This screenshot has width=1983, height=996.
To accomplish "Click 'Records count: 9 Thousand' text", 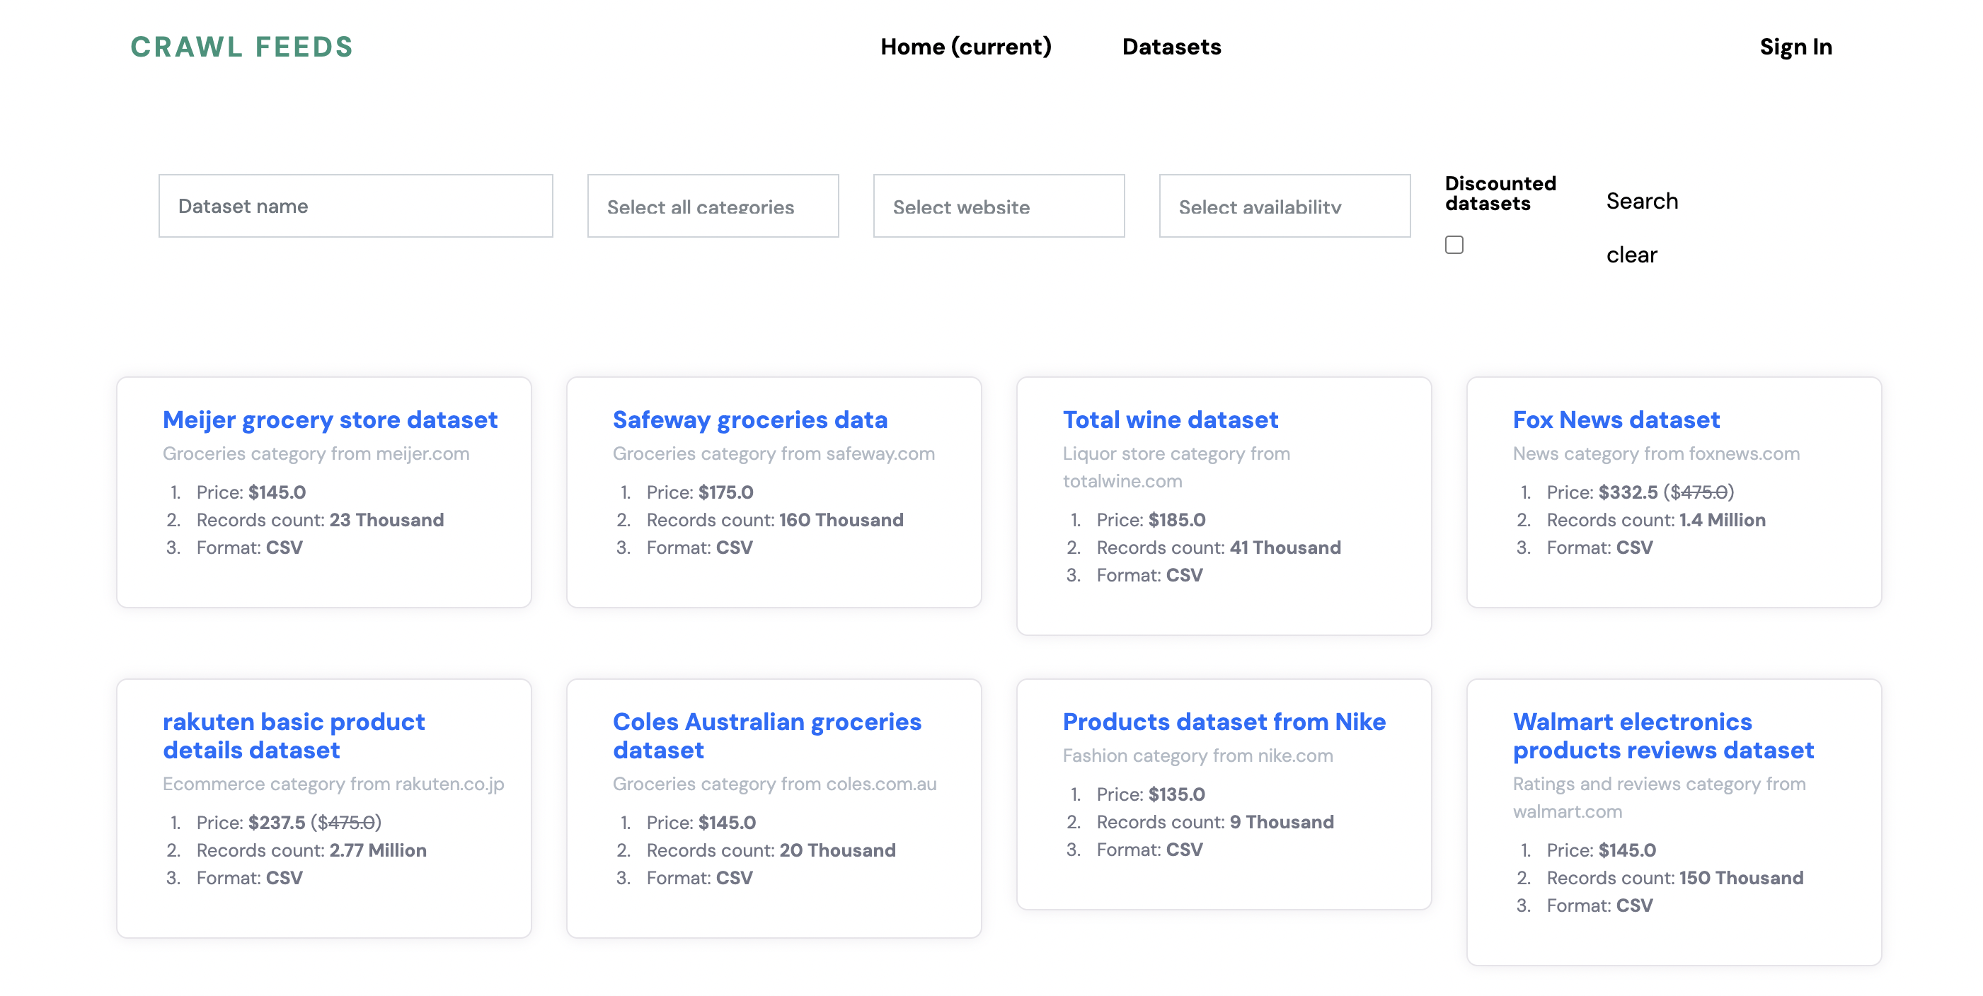I will (1214, 822).
